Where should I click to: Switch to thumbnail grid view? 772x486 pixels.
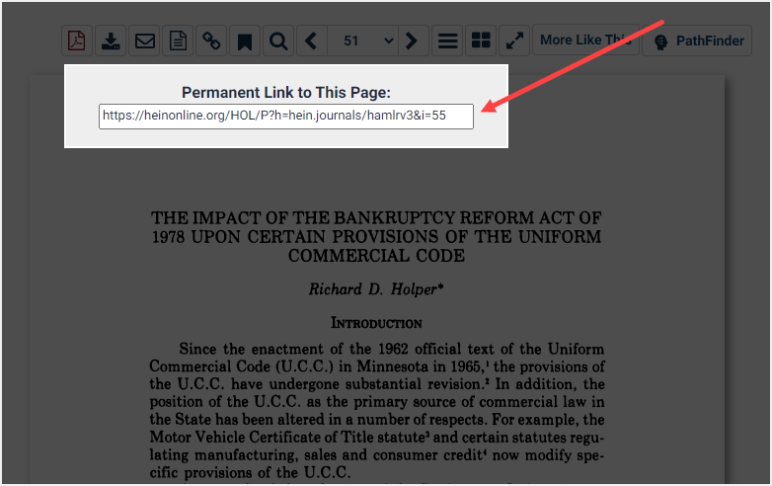coord(481,40)
